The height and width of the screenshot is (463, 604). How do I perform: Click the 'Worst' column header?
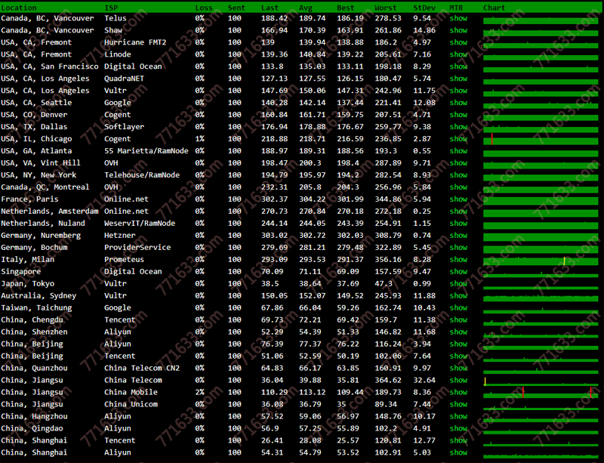(x=386, y=8)
